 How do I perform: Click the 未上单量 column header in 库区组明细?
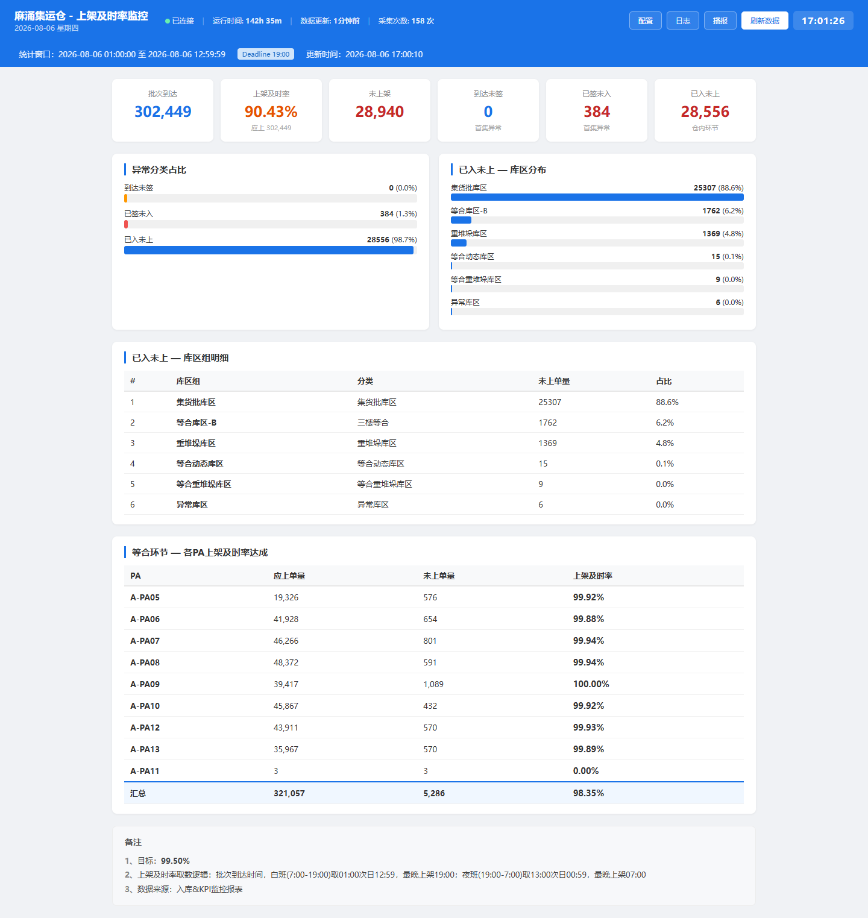554,381
